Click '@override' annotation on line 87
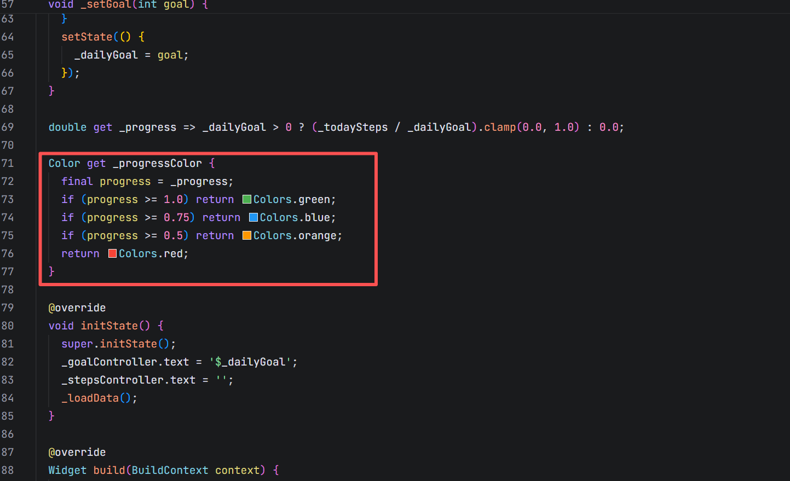The width and height of the screenshot is (790, 481). (x=77, y=452)
